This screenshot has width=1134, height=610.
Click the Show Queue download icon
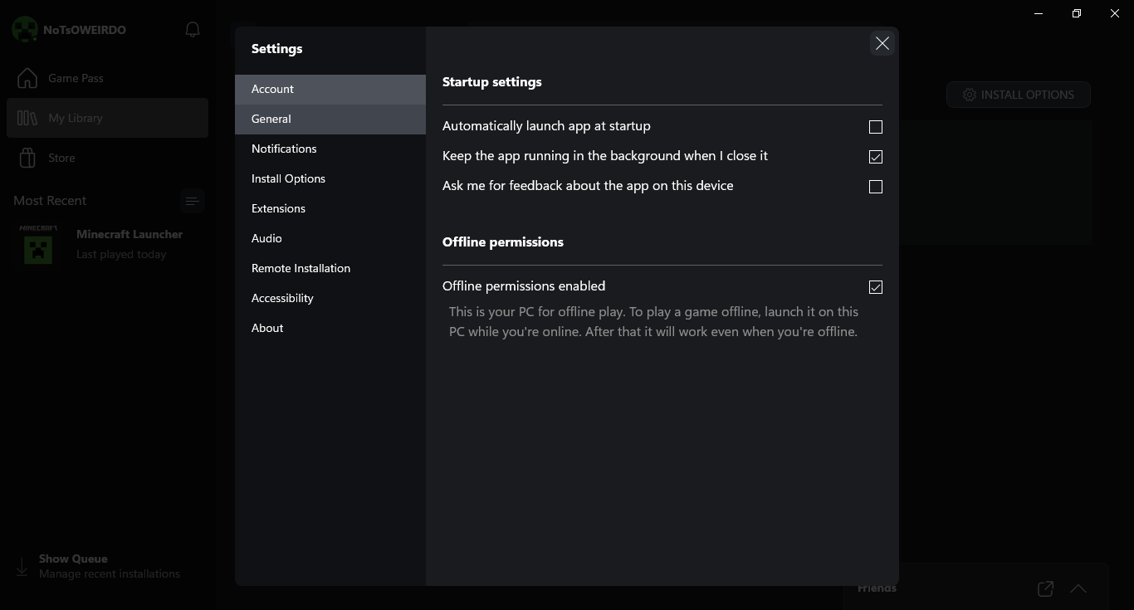coord(22,567)
